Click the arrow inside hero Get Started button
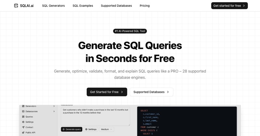 tap(122, 92)
